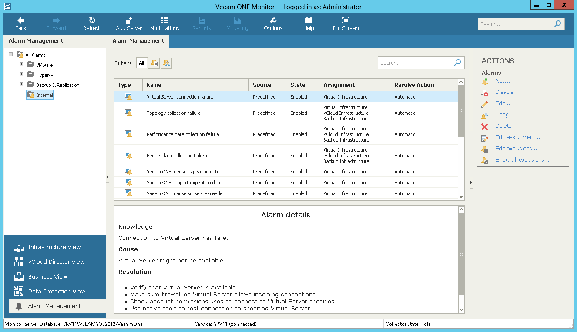Select Veeam ONE support expiration date alarm
Image resolution: width=577 pixels, height=332 pixels.
(286, 183)
